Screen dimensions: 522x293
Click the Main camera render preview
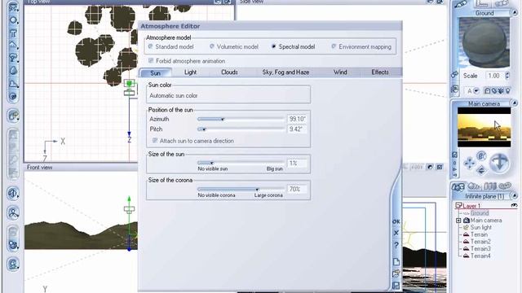click(484, 127)
